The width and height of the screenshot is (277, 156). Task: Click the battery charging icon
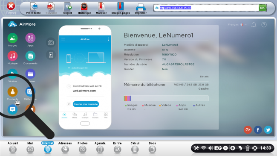point(218,148)
